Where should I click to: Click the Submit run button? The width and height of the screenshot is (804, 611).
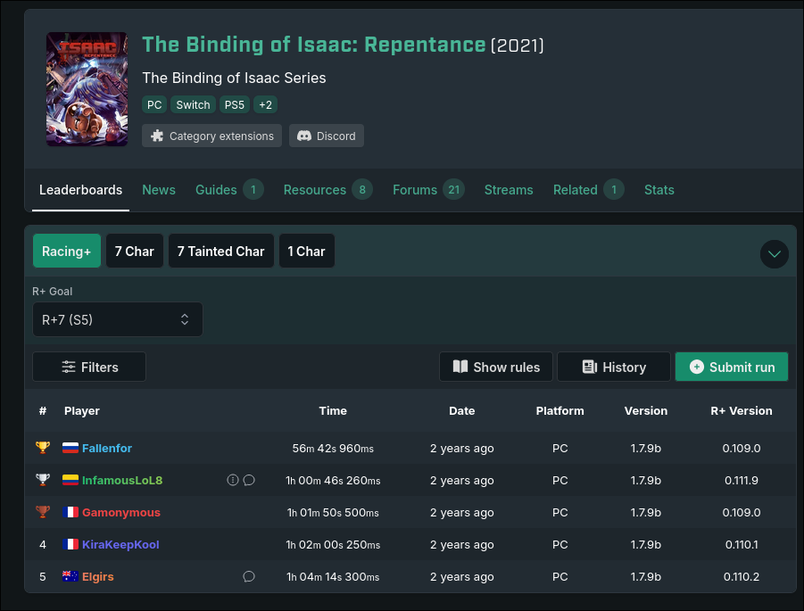point(732,367)
